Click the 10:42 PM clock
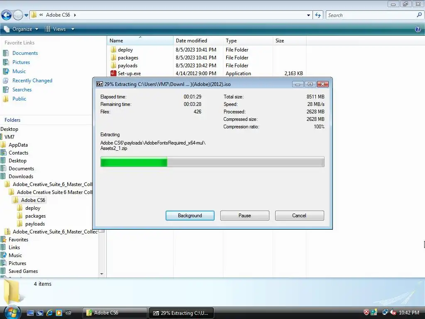 pos(409,312)
